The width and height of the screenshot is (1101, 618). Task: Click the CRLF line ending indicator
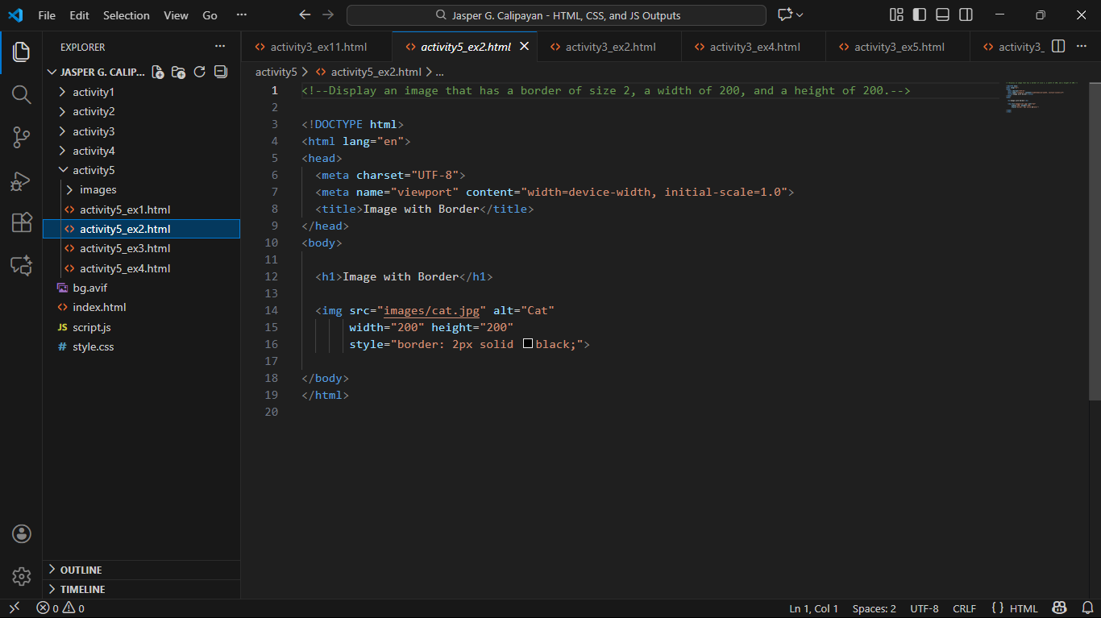click(x=964, y=608)
